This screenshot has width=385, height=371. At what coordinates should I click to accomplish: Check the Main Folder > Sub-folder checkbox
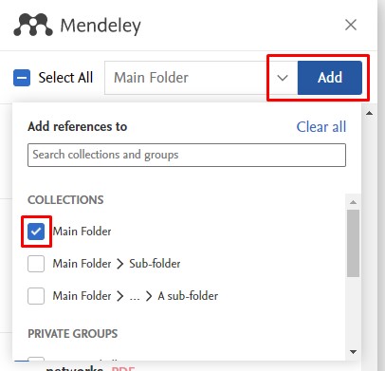point(36,264)
